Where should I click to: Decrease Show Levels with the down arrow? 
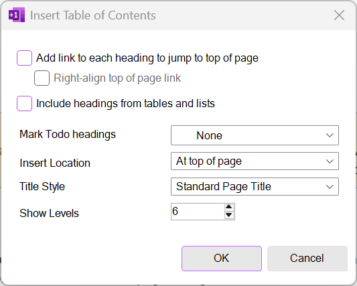(229, 215)
